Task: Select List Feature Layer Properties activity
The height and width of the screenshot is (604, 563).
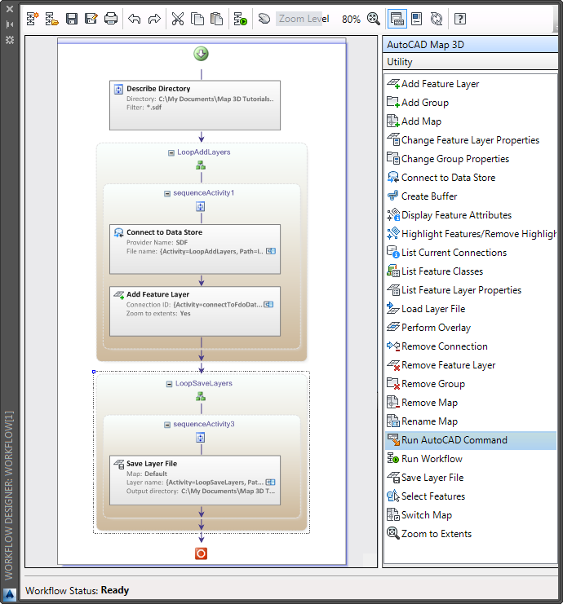Action: 471,290
